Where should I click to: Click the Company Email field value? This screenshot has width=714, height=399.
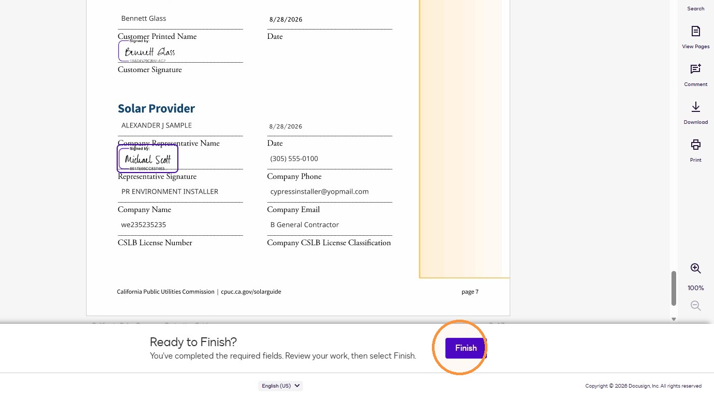319,191
